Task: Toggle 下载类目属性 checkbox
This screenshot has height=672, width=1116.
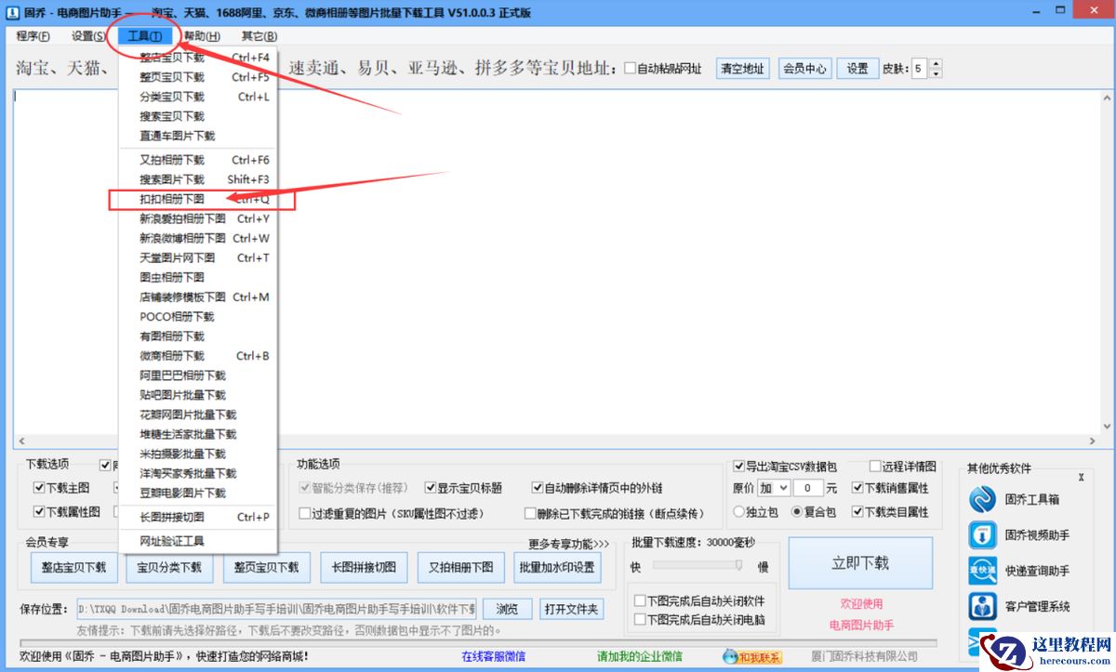Action: click(857, 511)
